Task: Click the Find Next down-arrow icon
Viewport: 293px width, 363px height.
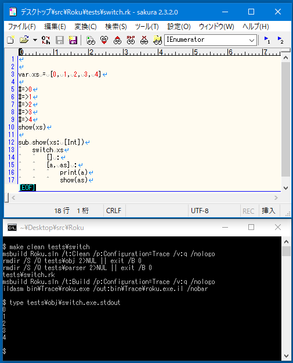Action: click(x=104, y=40)
